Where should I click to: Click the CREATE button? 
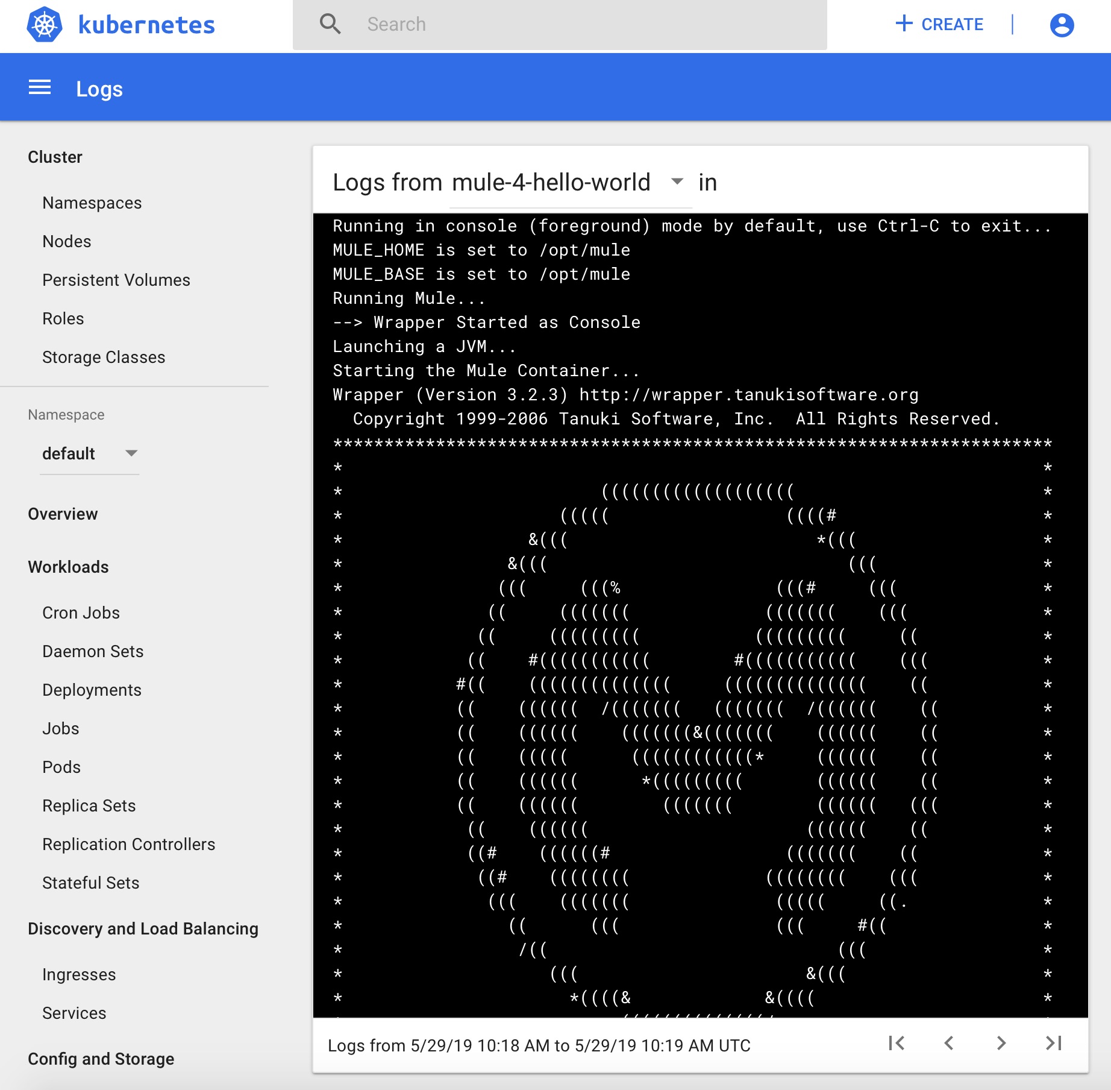tap(939, 24)
